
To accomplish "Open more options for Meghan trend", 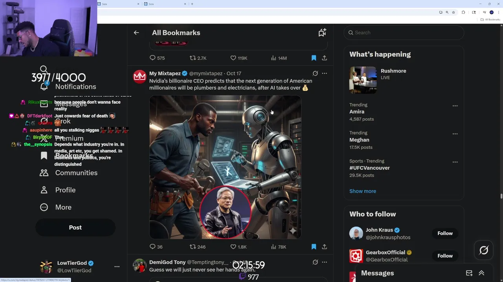I will coord(455,134).
